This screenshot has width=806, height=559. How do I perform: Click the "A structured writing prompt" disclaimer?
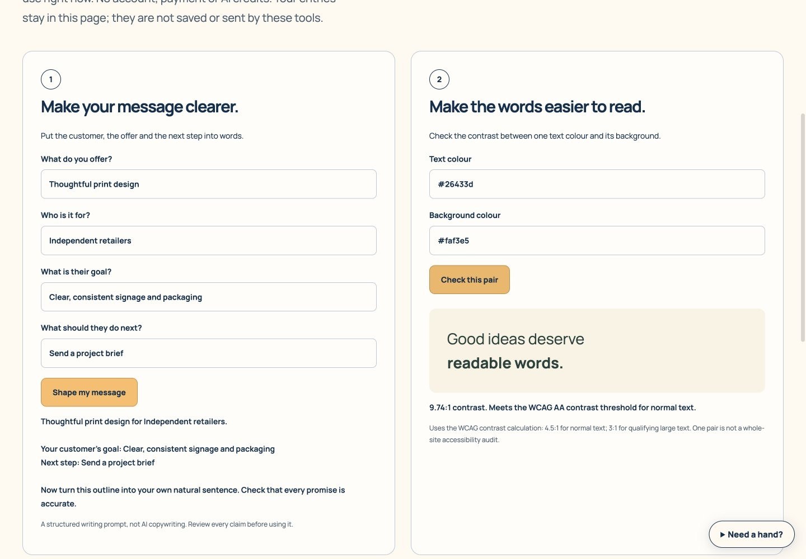(167, 524)
